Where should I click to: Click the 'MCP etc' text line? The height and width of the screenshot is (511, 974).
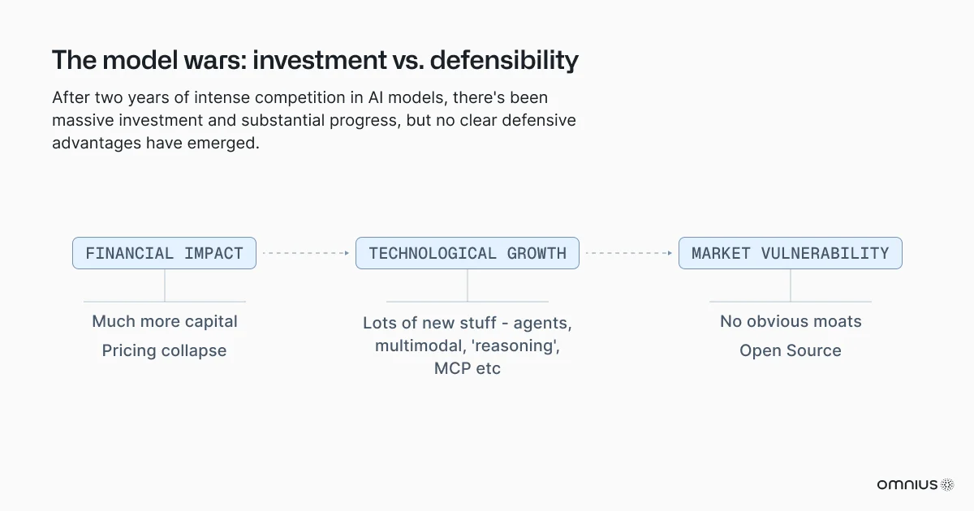pos(468,368)
